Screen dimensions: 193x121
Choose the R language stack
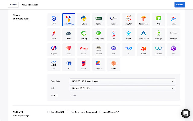[69, 65]
